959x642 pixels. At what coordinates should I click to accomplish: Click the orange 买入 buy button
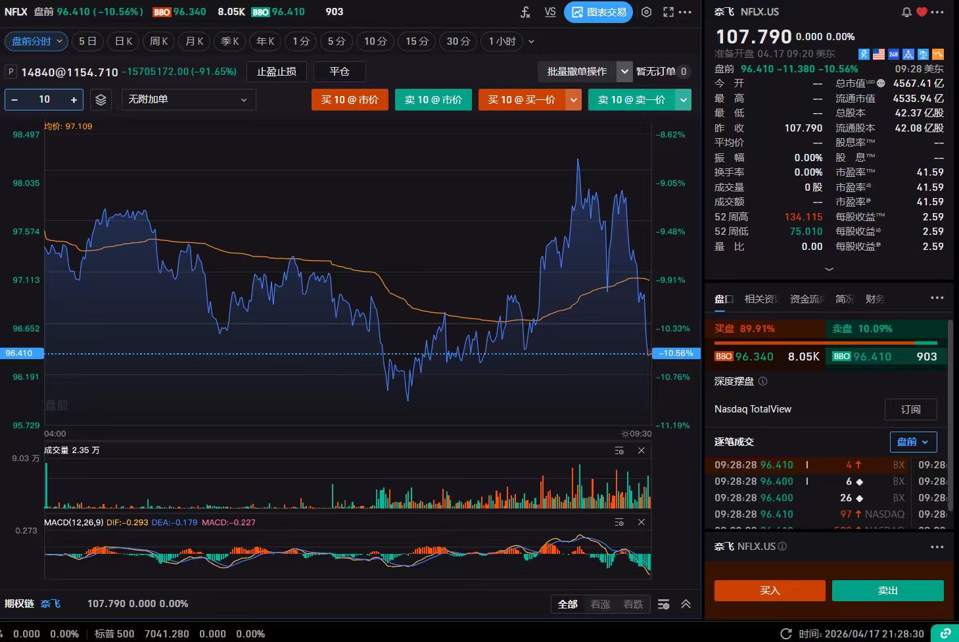(x=769, y=590)
